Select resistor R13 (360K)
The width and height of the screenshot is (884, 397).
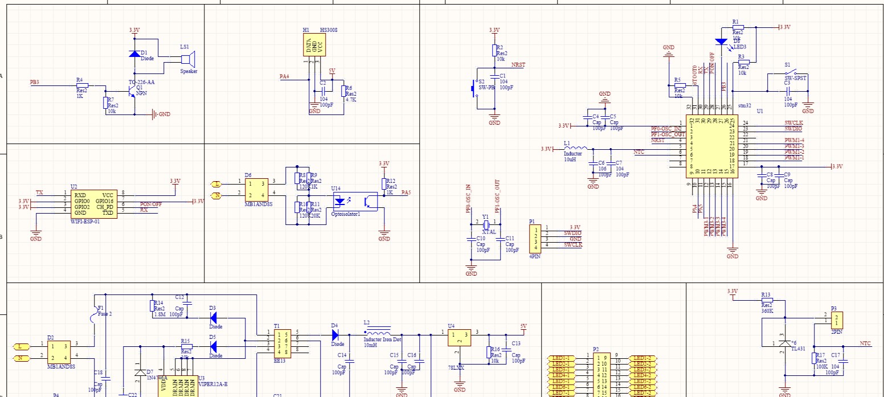767,301
